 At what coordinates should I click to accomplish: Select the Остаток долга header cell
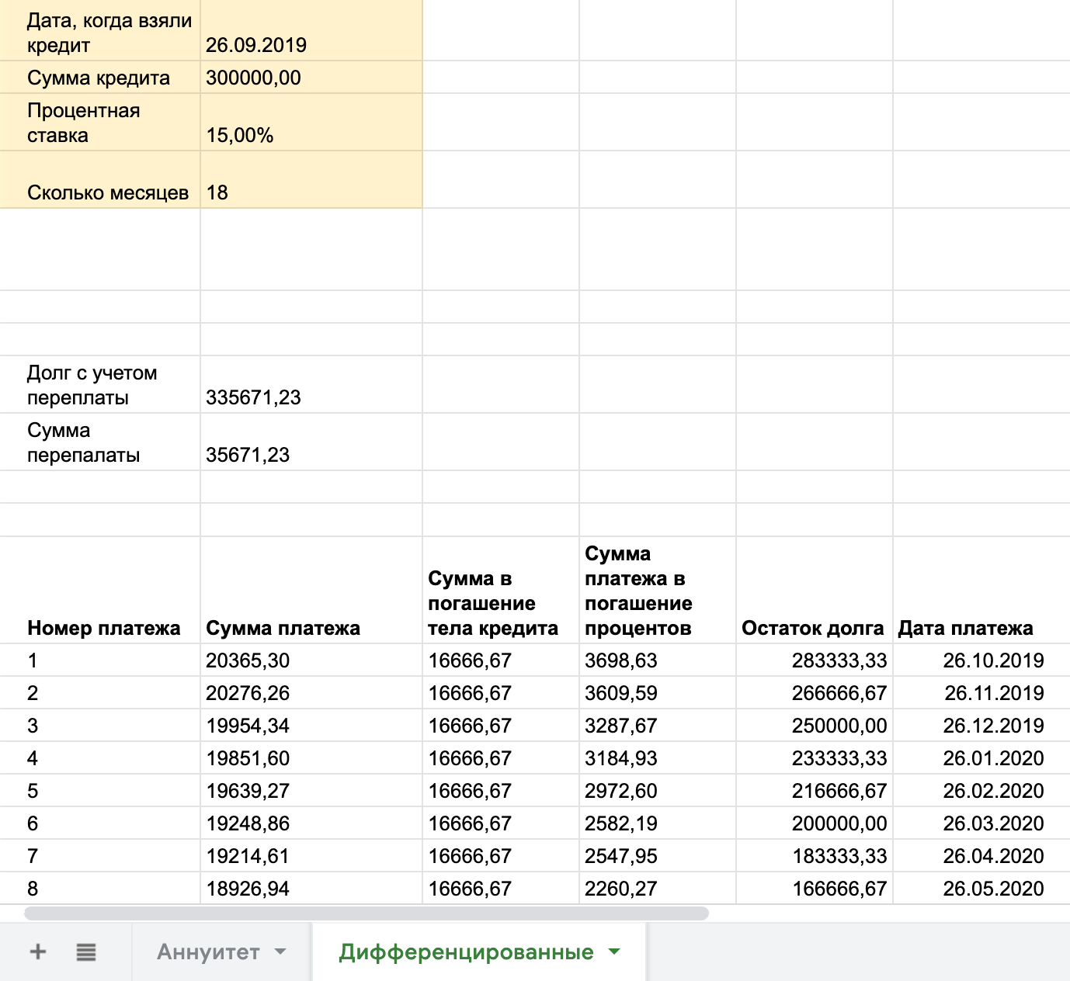815,590
